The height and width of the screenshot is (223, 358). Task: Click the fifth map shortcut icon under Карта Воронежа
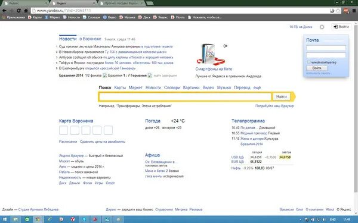click(108, 130)
